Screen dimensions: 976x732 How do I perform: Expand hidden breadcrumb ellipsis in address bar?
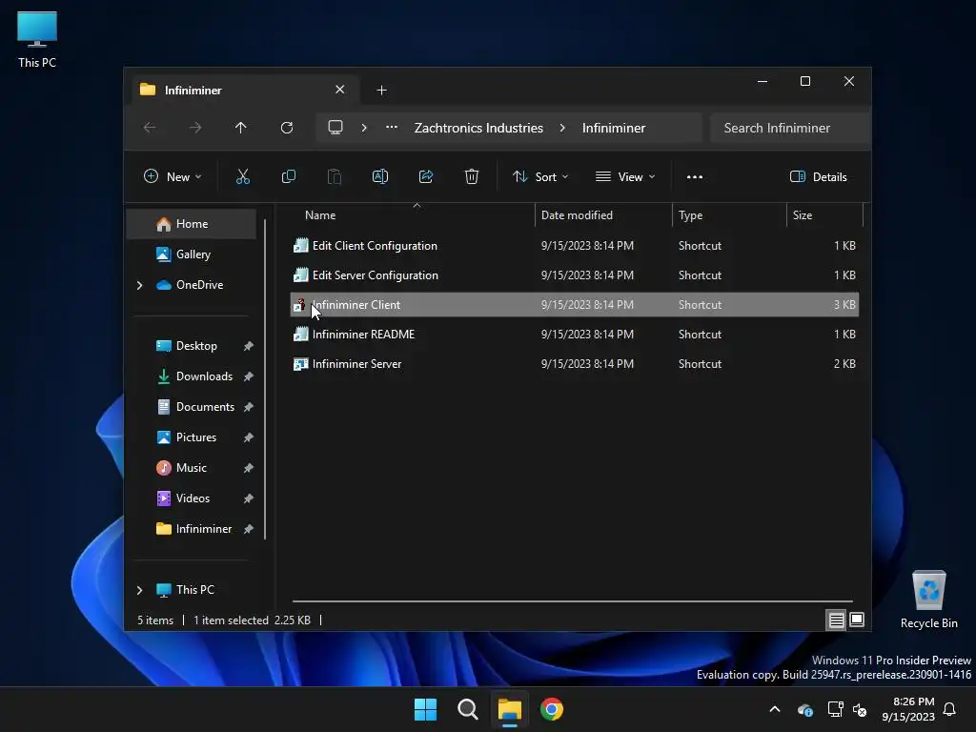point(392,127)
